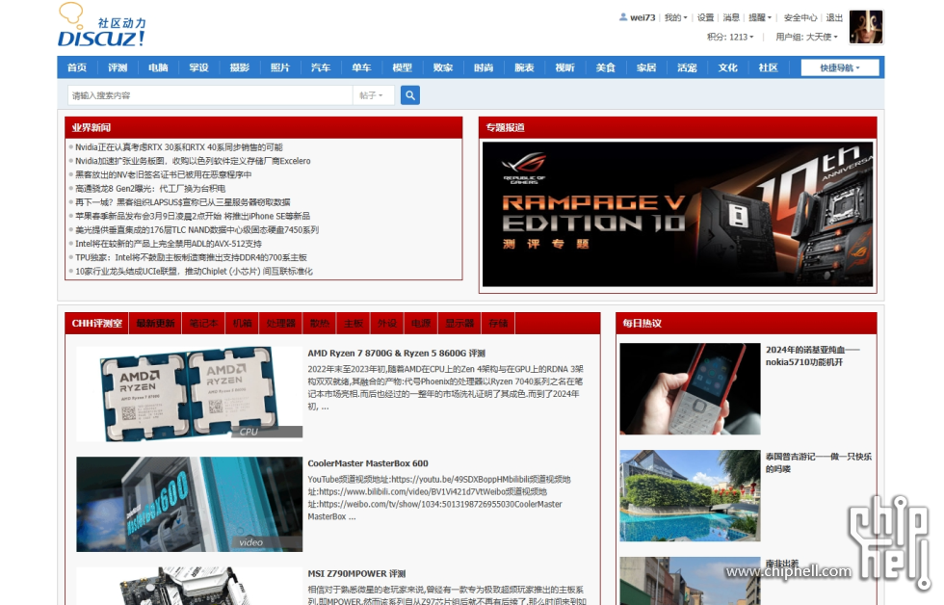
Task: Open 设置 settings link
Action: [x=705, y=18]
